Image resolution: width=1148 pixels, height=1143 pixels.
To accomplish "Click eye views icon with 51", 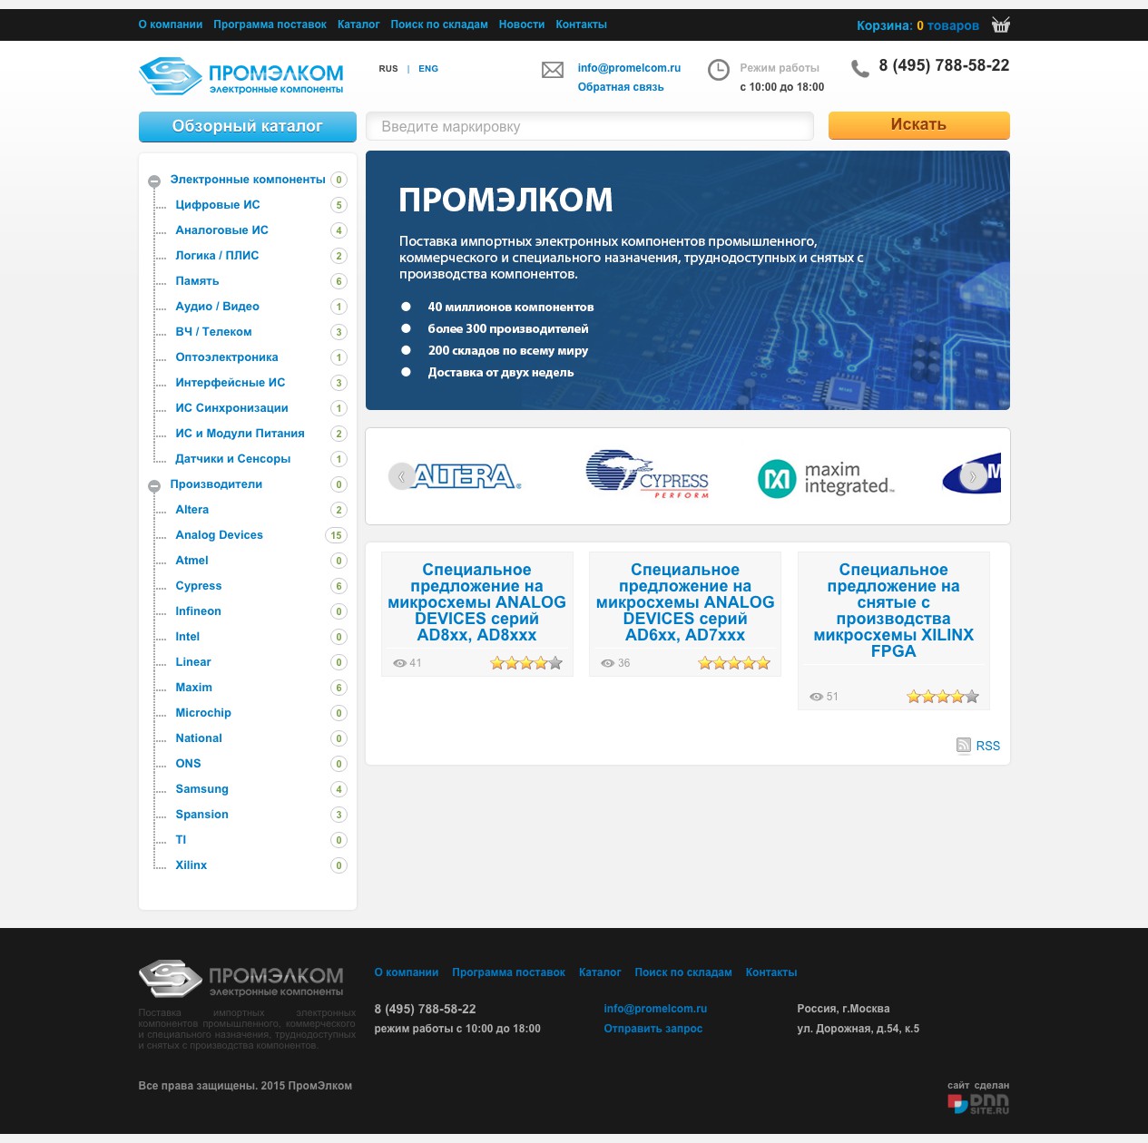I will pyautogui.click(x=816, y=697).
